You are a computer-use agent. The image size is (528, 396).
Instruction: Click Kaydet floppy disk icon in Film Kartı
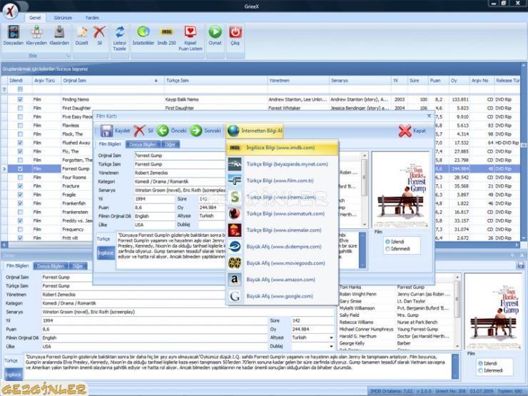[106, 131]
